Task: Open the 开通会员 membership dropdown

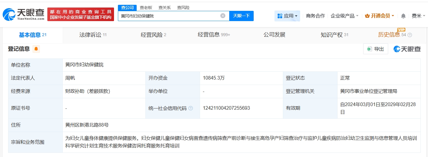Action: (379, 16)
